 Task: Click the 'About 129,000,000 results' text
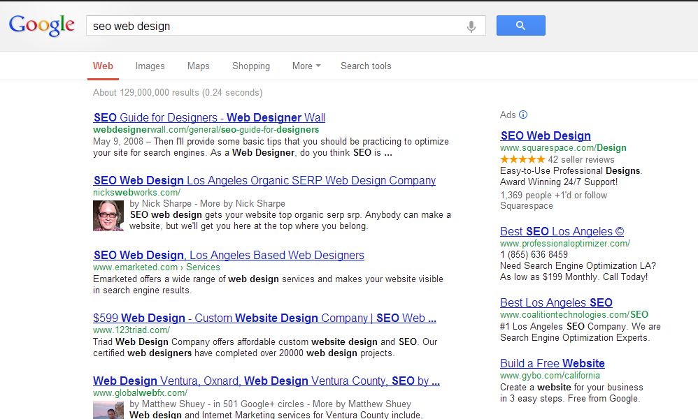coord(178,92)
